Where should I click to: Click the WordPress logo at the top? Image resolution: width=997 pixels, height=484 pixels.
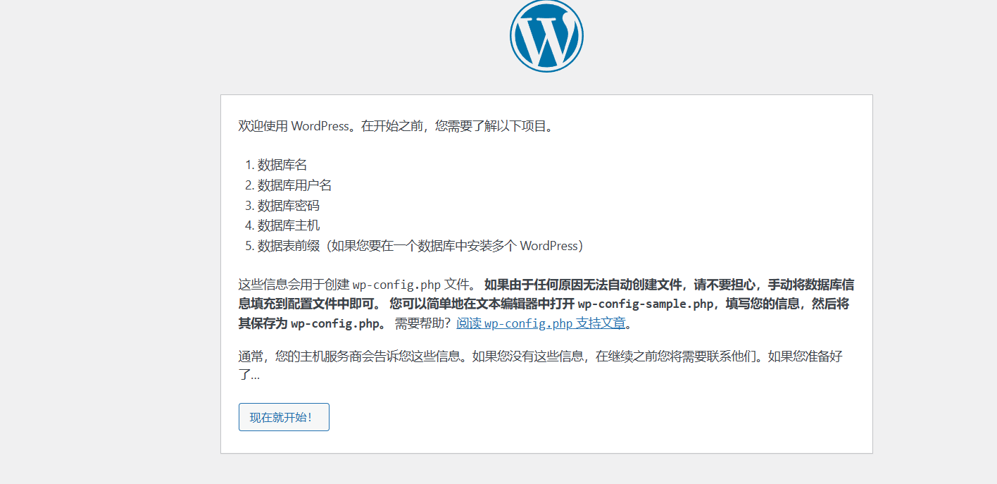coord(546,36)
